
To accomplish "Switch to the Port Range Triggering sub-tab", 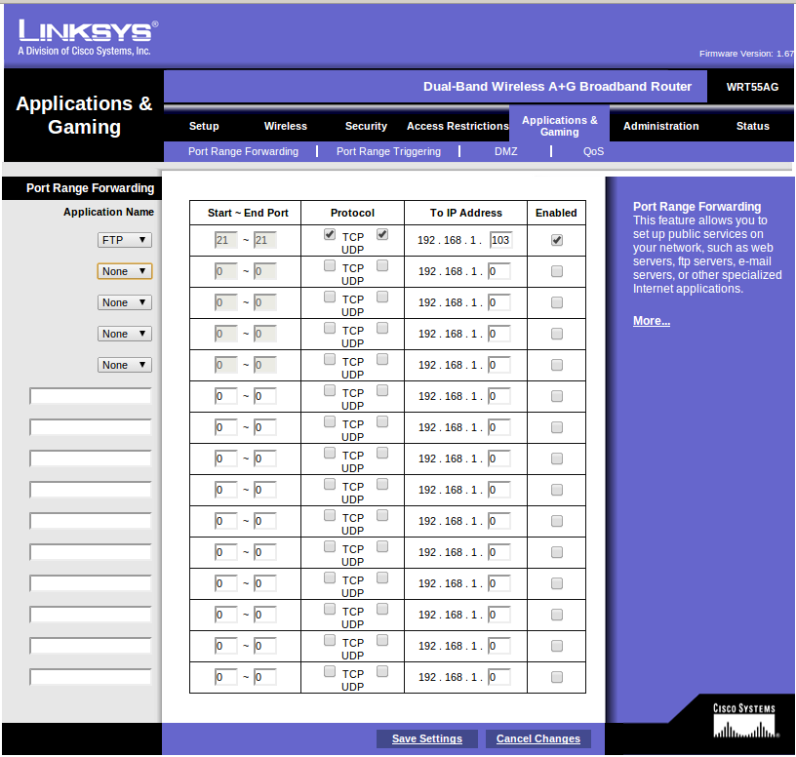I will [x=388, y=151].
